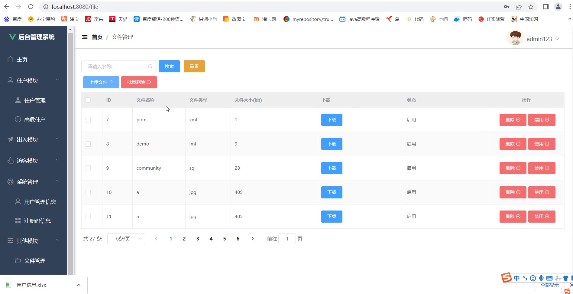
Task: Click the hamburger menu collapse icon
Action: 85,37
